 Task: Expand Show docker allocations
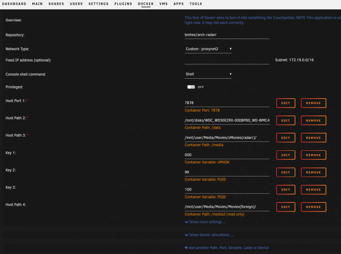point(209,235)
